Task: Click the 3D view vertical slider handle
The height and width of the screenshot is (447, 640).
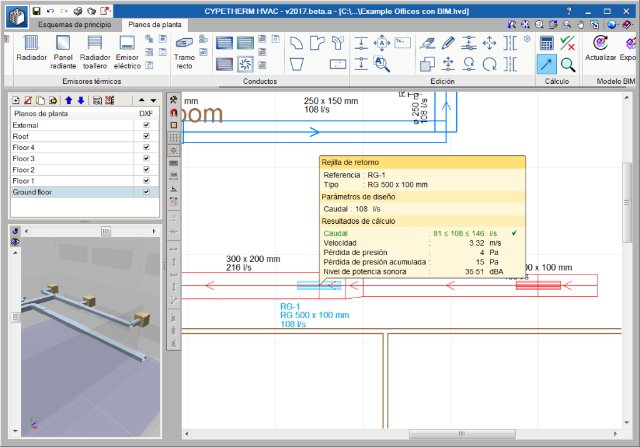Action: 15,317
